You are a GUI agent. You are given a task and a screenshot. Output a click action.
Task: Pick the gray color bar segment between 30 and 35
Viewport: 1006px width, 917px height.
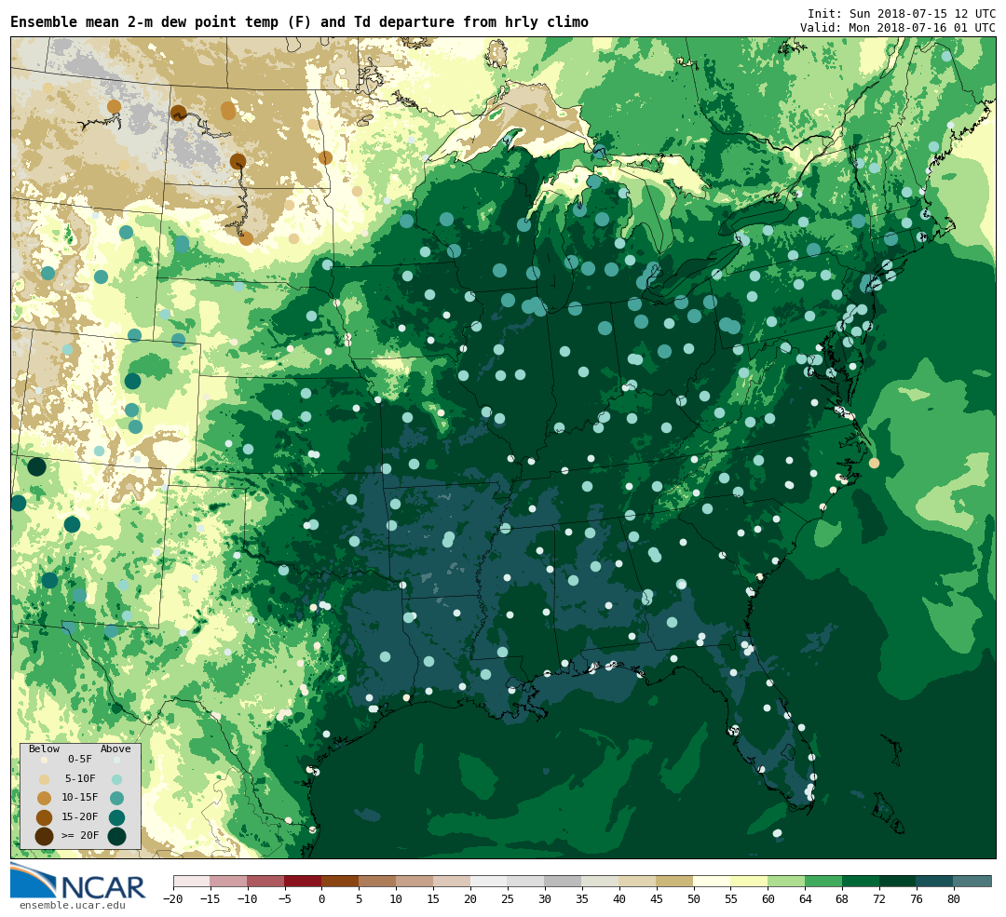click(564, 881)
